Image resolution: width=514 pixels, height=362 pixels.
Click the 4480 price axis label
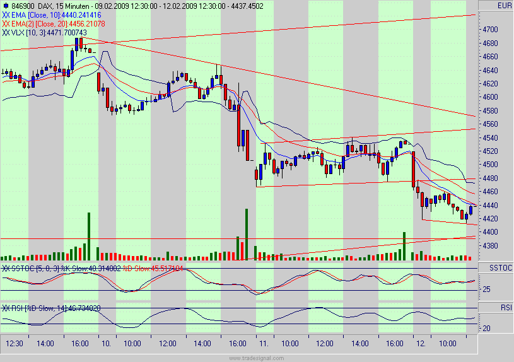pos(490,178)
